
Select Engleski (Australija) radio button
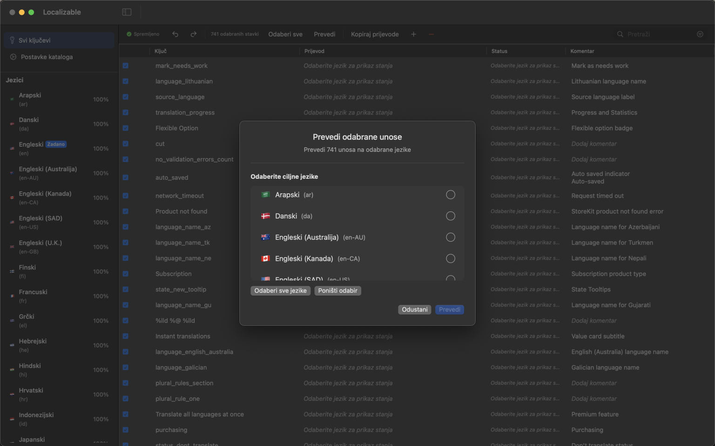click(x=451, y=237)
